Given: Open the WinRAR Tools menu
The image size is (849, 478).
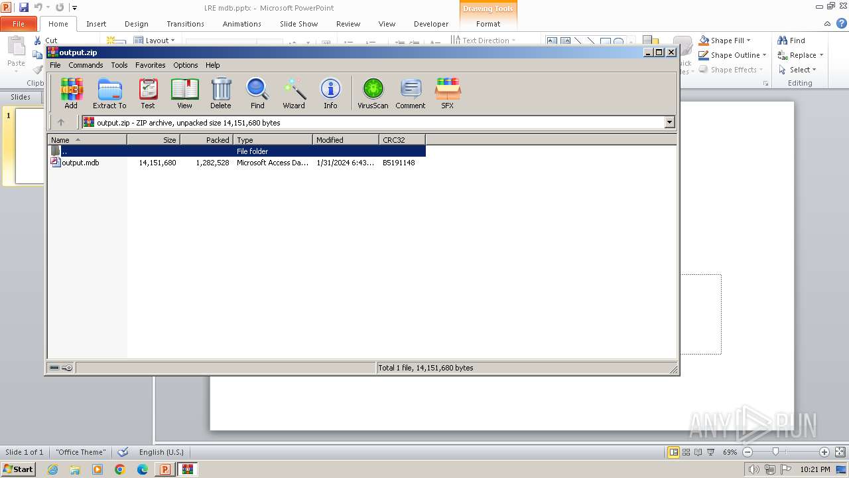Looking at the screenshot, I should pyautogui.click(x=119, y=65).
